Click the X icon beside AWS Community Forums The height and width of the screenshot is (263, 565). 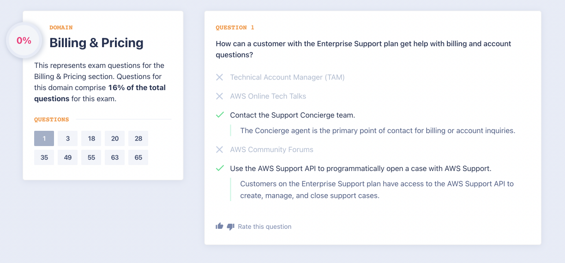coord(220,150)
